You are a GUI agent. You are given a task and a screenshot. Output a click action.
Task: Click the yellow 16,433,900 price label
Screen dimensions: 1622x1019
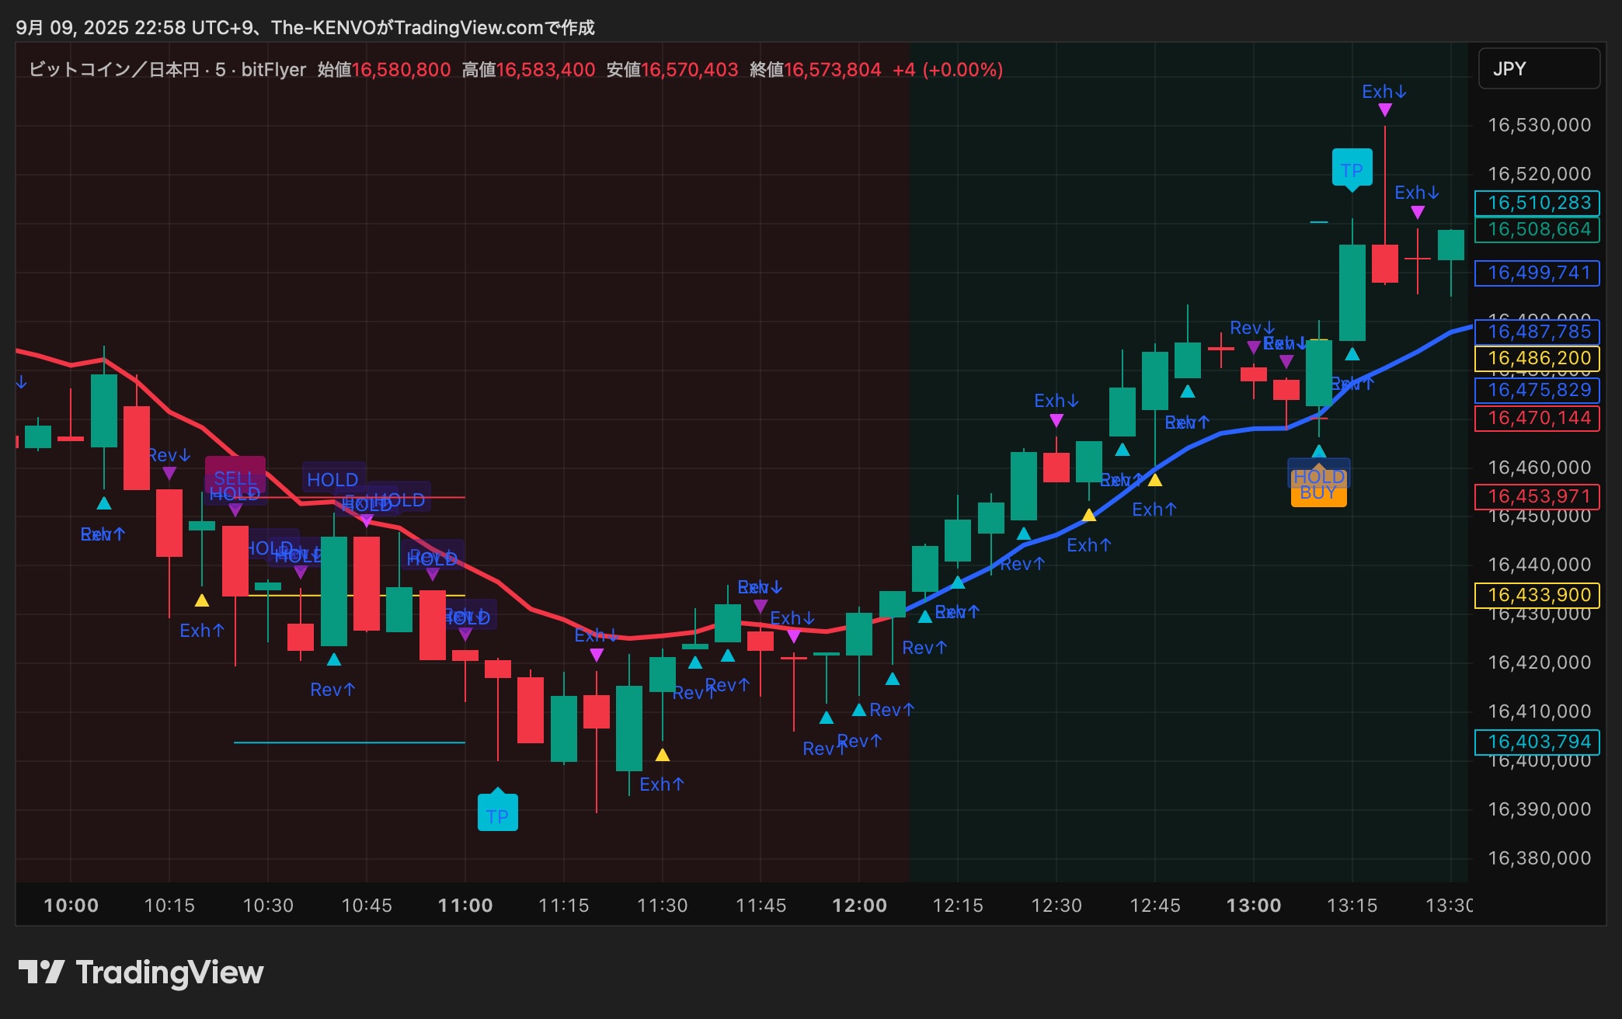point(1537,595)
